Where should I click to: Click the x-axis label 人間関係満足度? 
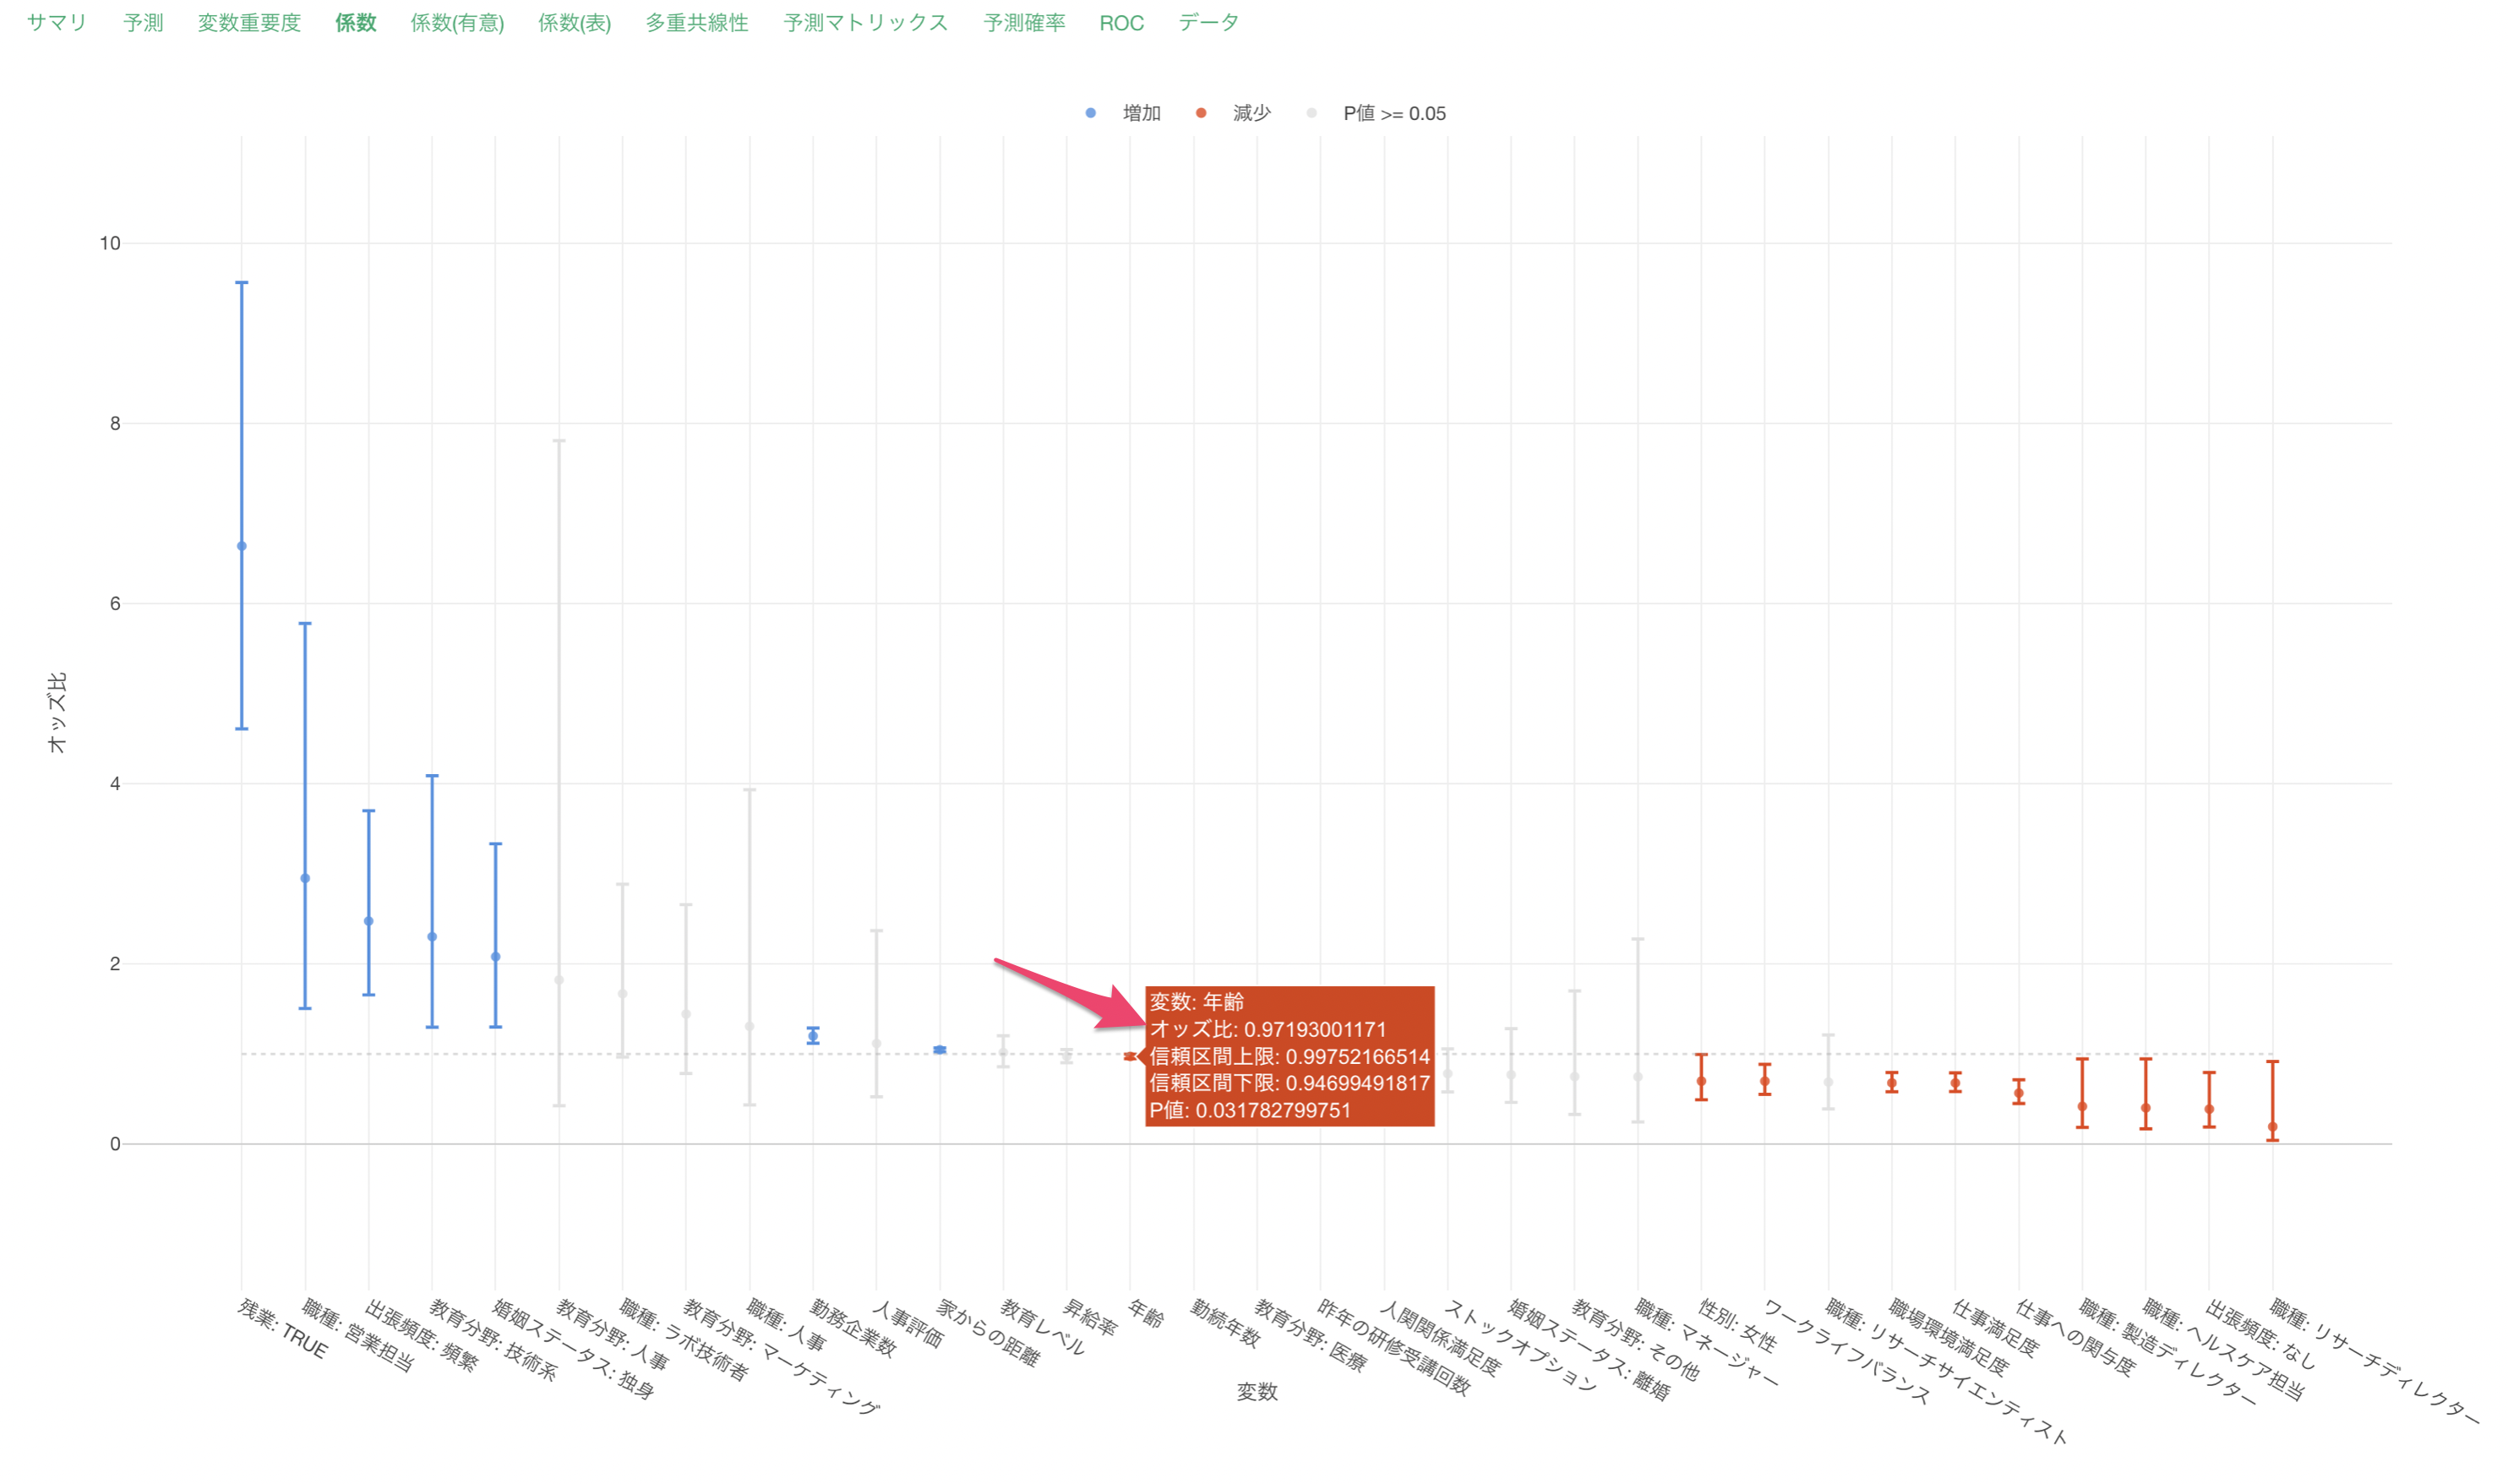tap(1441, 1339)
